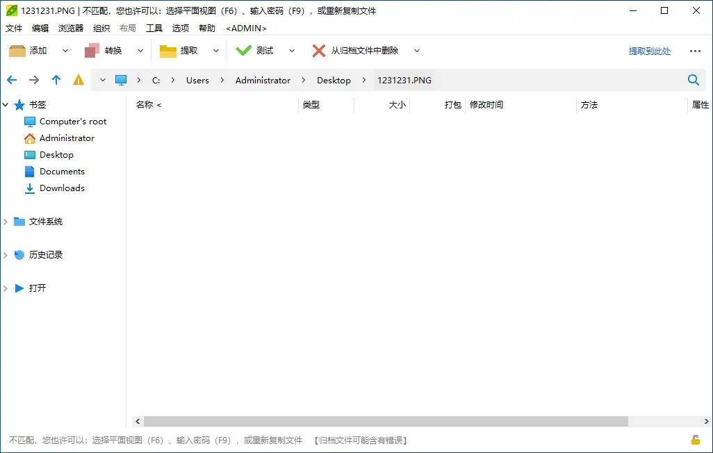Click the search magnifier icon
This screenshot has height=453, width=713.
pyautogui.click(x=693, y=80)
